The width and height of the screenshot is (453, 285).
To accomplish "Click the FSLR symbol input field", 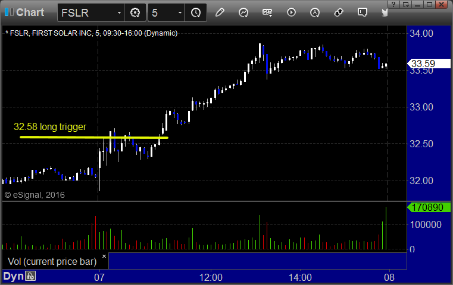I will coord(86,12).
